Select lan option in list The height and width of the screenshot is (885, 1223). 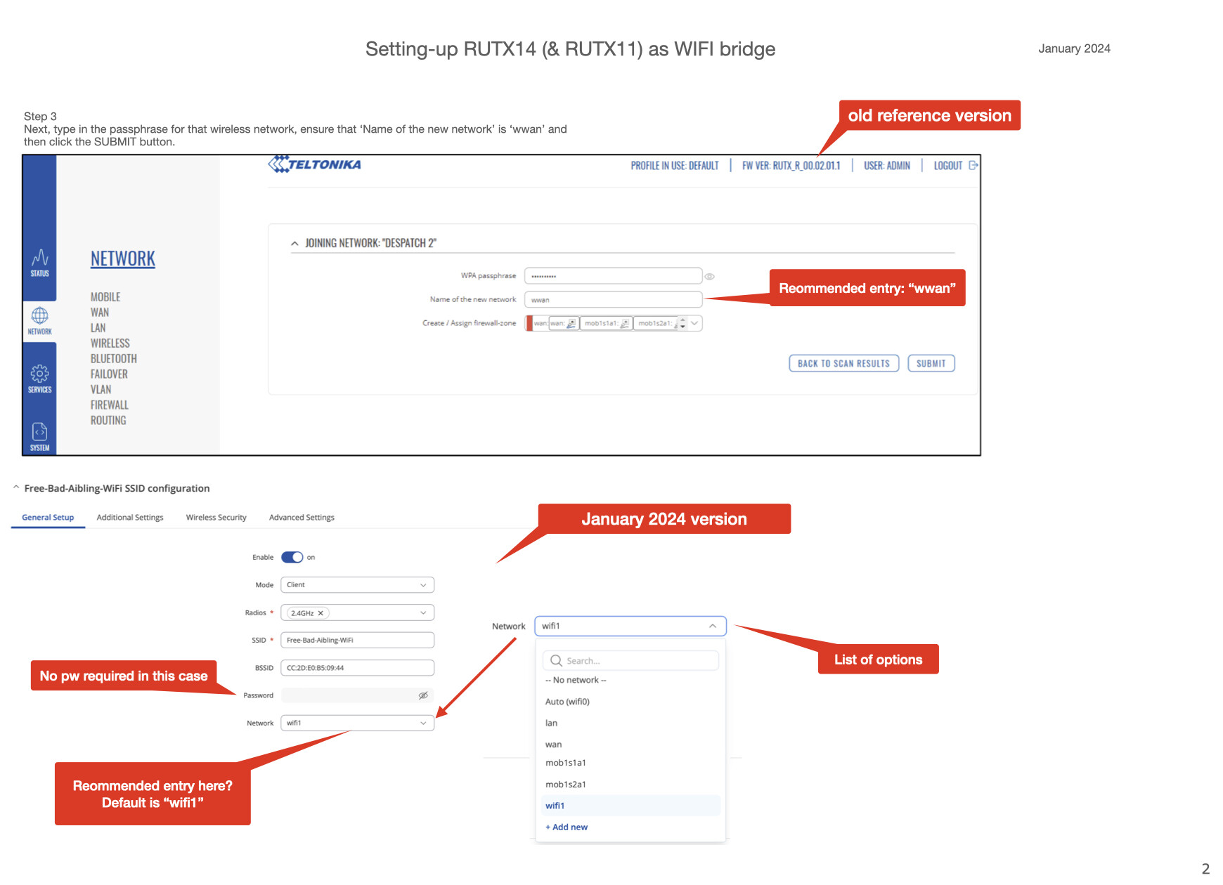tap(551, 723)
